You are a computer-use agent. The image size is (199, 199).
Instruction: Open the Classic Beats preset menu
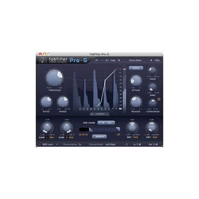(135, 60)
